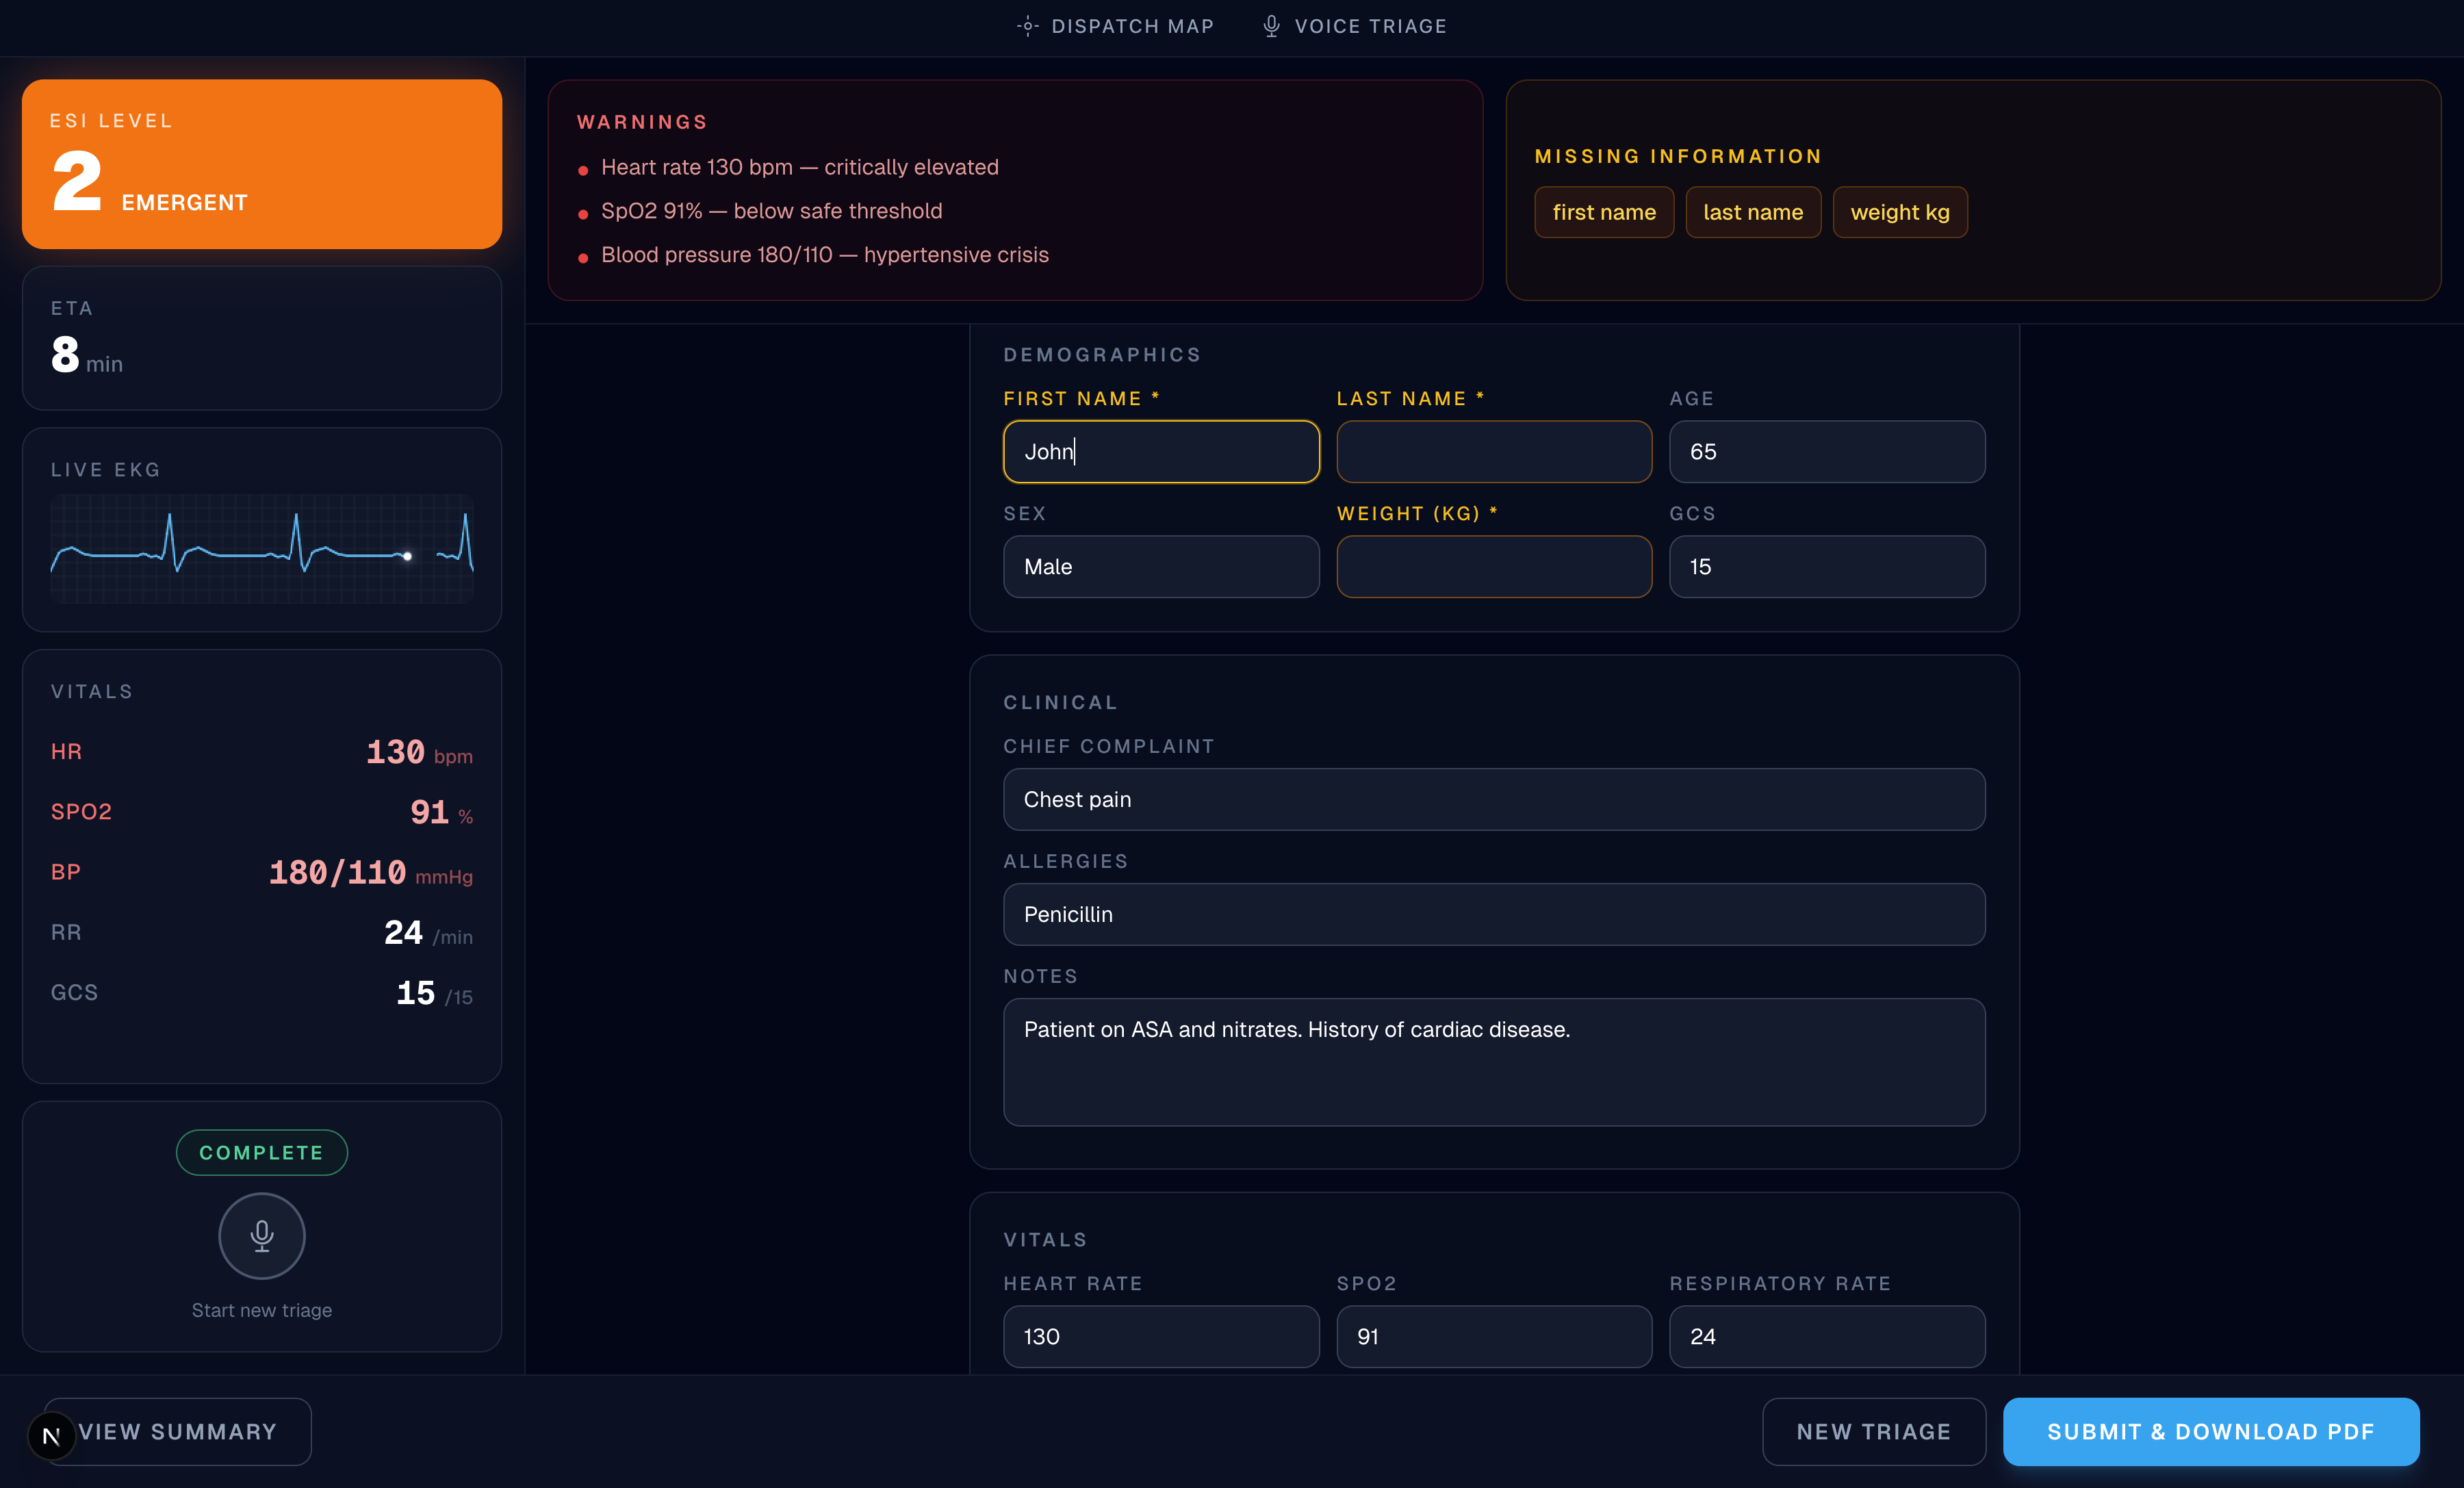Click the Next.js N badge icon
2464x1488 pixels.
[51, 1436]
